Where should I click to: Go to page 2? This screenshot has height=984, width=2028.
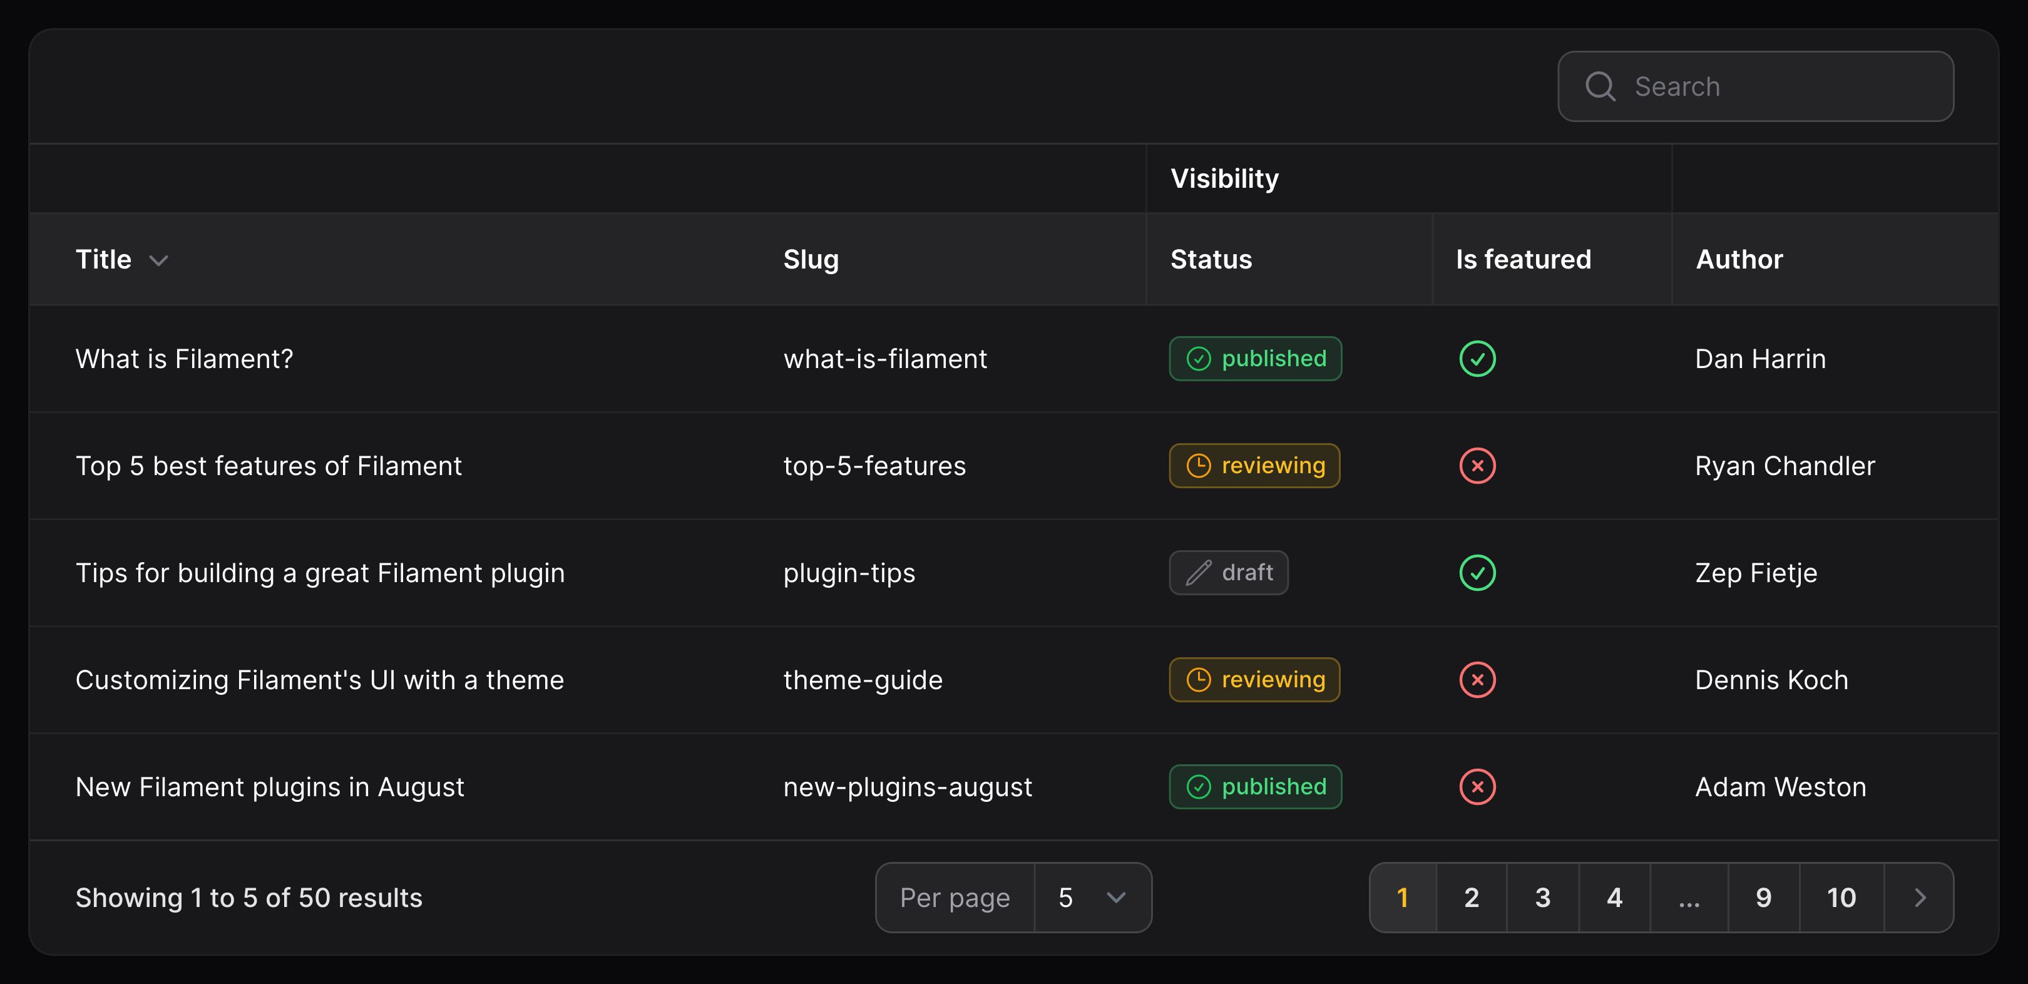(x=1472, y=898)
